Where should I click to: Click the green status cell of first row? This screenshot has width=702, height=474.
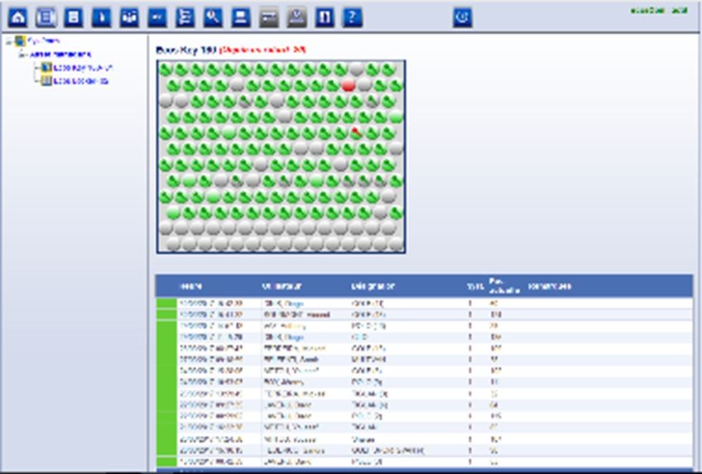pos(166,304)
